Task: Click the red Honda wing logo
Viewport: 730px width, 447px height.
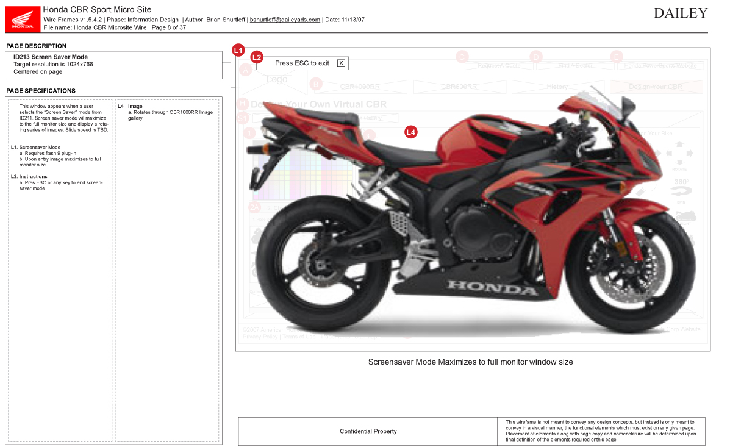Action: pos(23,20)
